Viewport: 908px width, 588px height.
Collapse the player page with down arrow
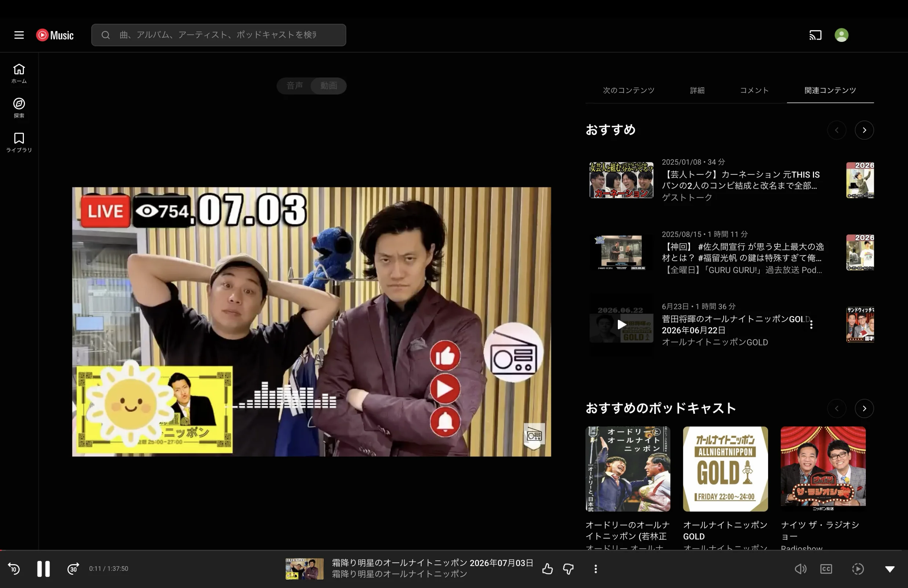coord(890,569)
